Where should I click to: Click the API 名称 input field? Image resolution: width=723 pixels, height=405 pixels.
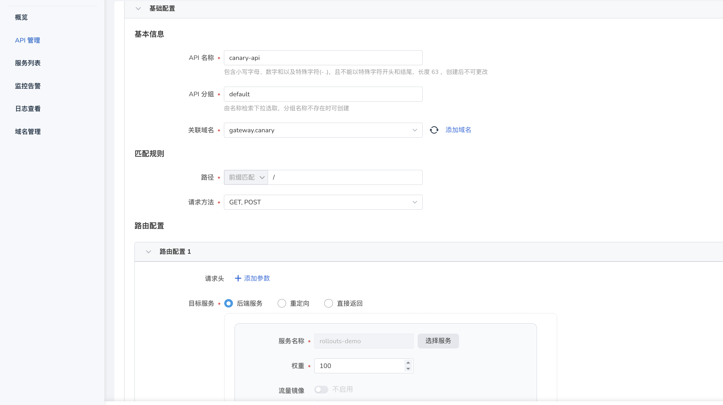tap(323, 58)
